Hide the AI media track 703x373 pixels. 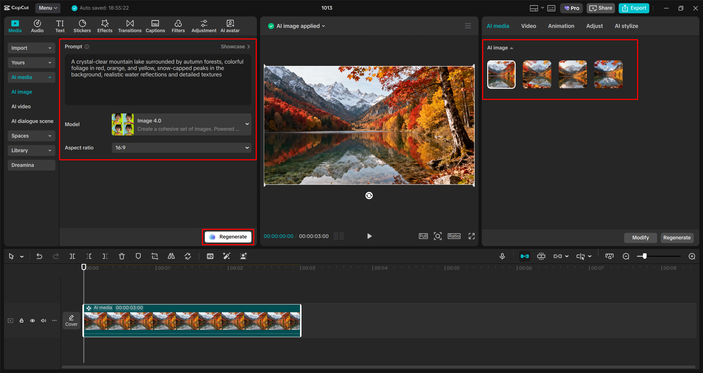coord(32,320)
